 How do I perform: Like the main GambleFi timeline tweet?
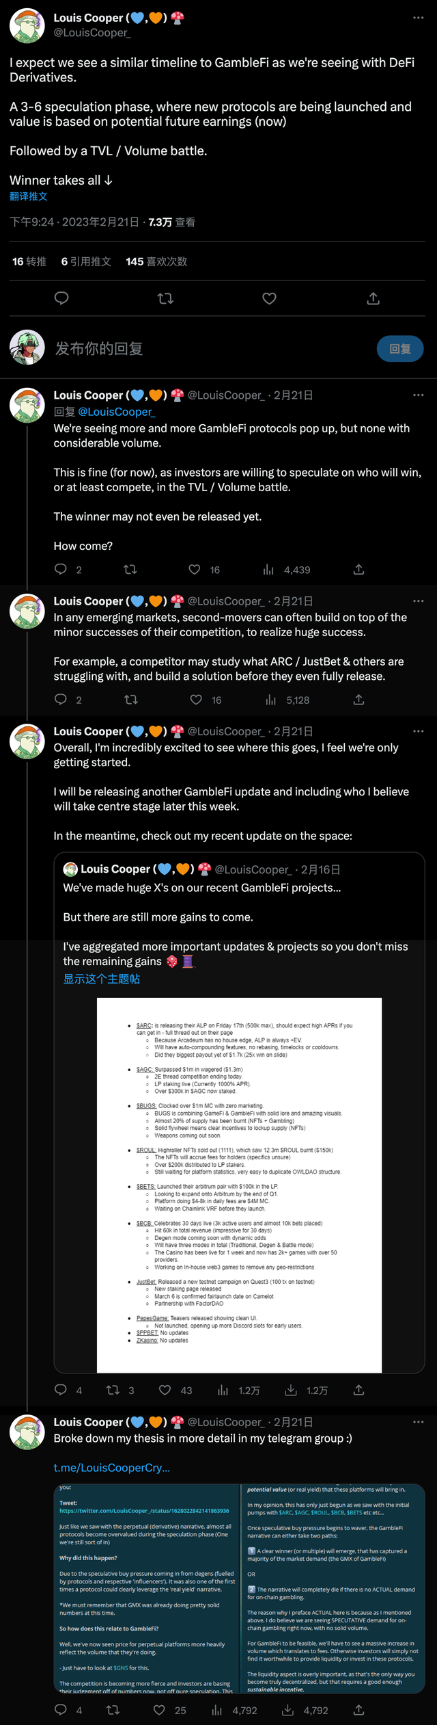pyautogui.click(x=270, y=298)
